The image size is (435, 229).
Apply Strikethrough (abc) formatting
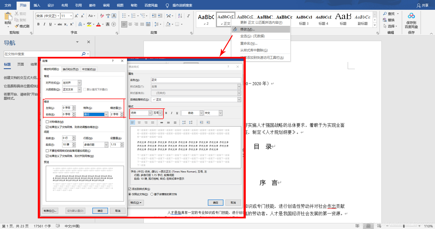pos(60,24)
